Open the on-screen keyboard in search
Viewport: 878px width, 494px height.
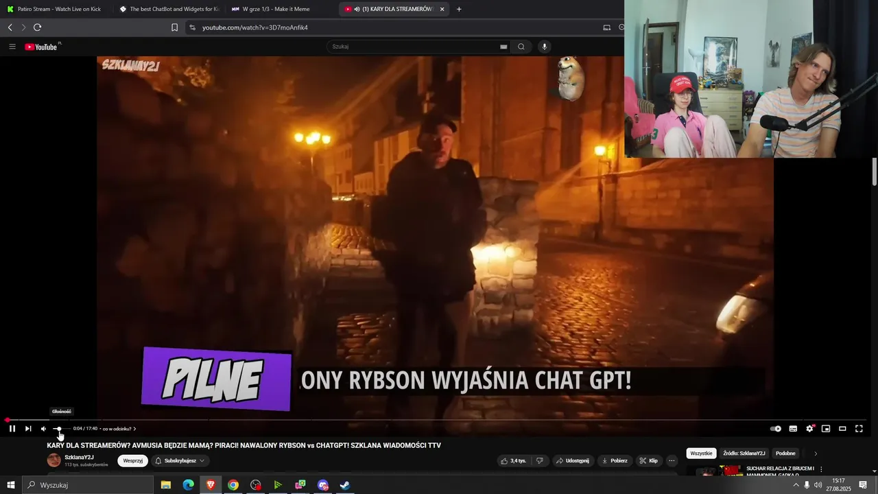click(x=503, y=47)
